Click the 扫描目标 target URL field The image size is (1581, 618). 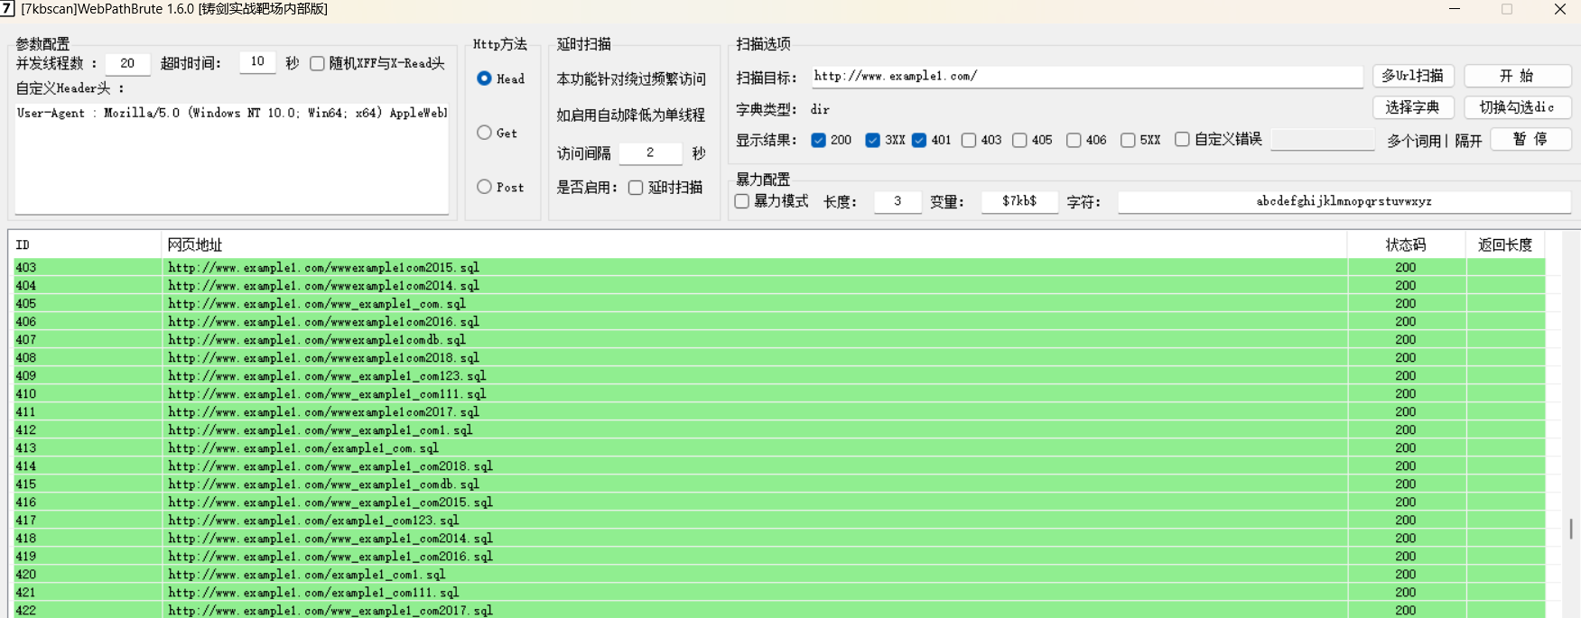(x=1086, y=77)
